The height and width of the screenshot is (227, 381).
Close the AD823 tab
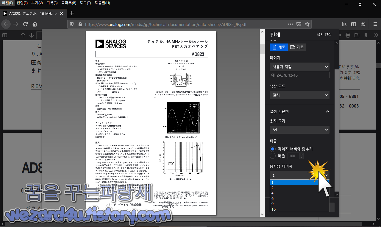click(62, 13)
